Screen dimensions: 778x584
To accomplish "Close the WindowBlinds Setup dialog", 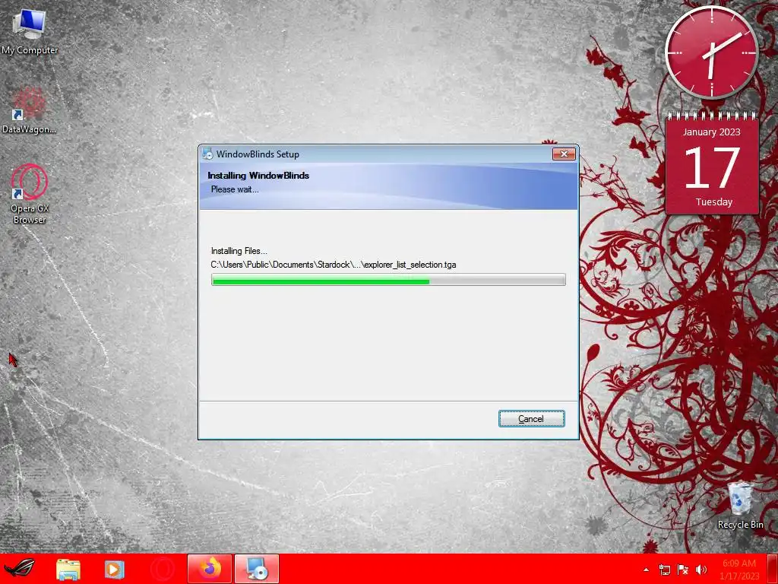I will point(564,154).
